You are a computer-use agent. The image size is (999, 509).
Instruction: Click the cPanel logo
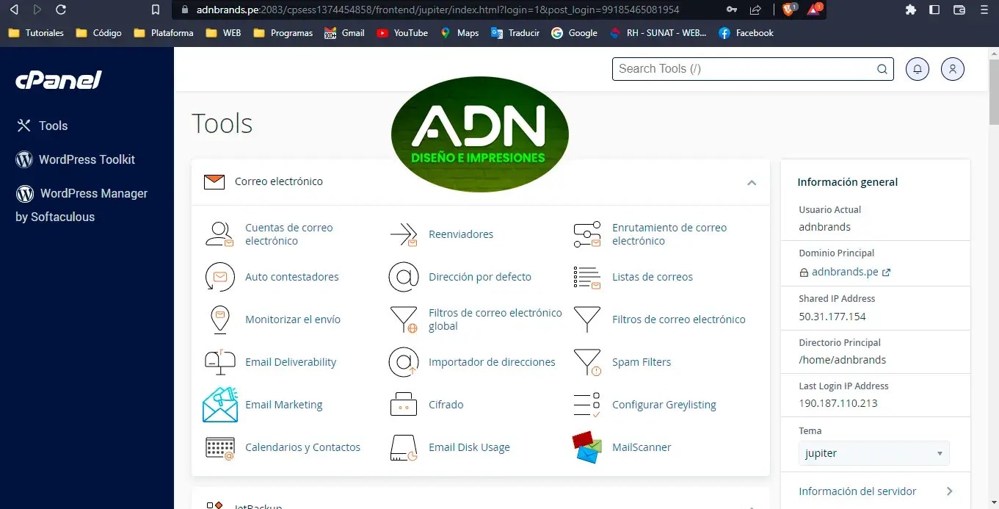[x=59, y=81]
